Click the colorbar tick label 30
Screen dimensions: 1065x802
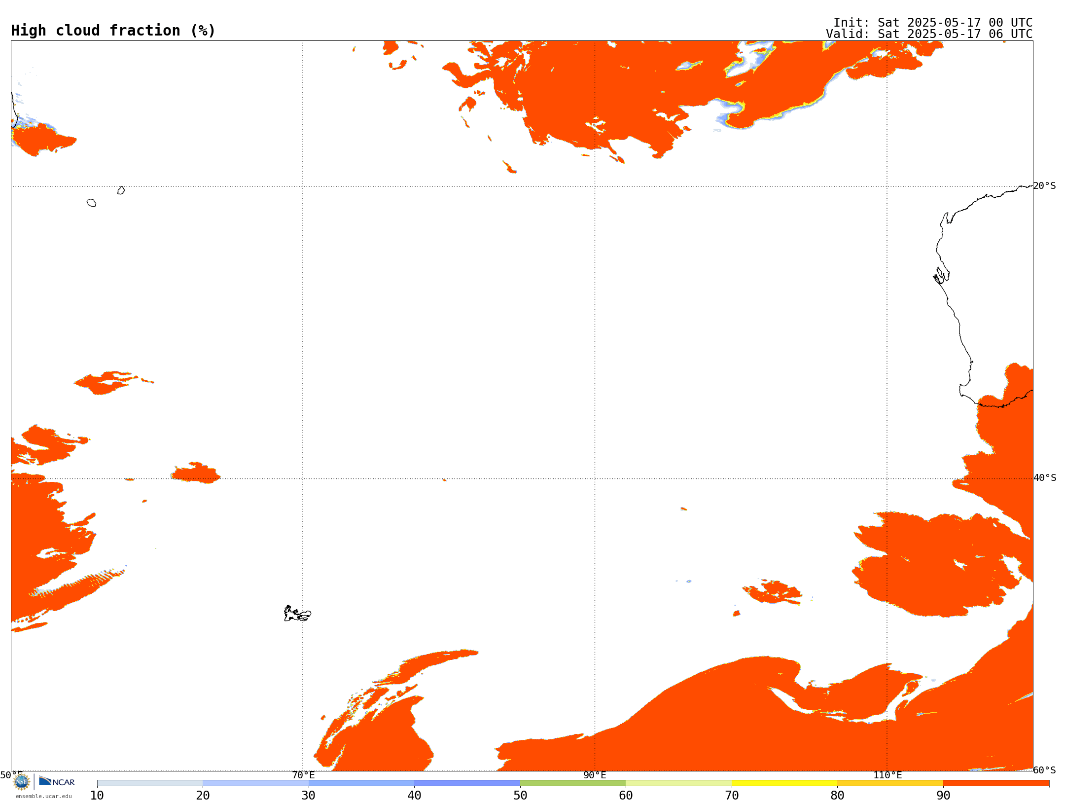(x=309, y=796)
